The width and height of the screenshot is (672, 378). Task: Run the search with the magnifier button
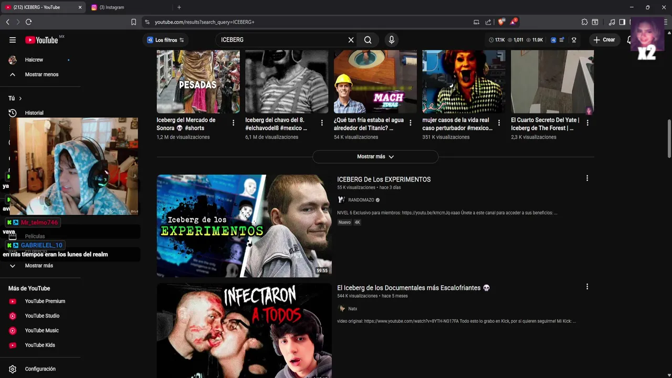pos(368,40)
